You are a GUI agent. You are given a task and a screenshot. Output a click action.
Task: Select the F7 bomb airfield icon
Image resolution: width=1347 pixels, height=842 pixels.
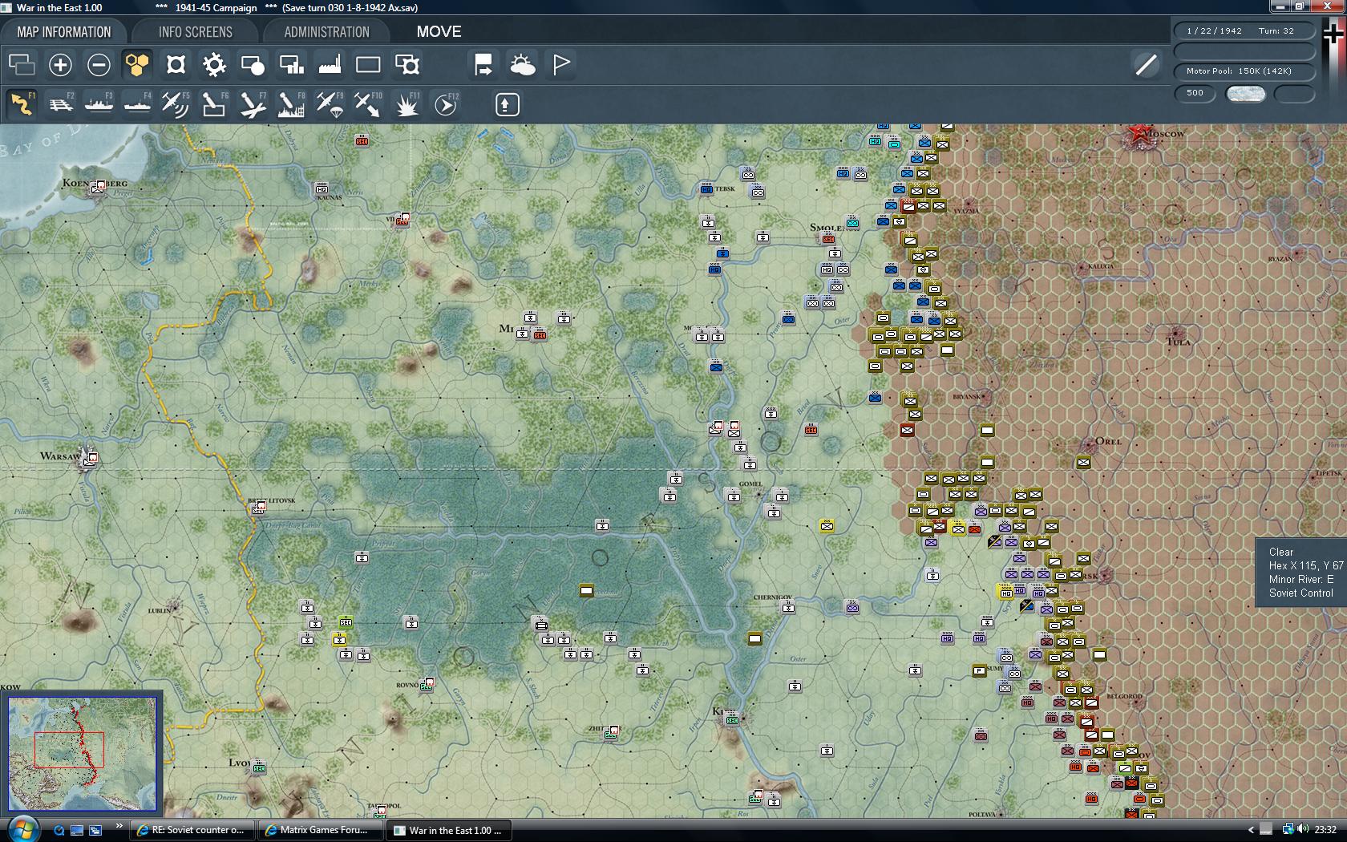253,104
